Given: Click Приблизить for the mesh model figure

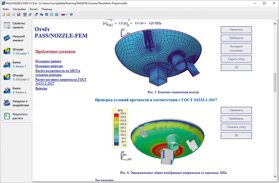Looking at the screenshot, I should click(236, 38).
